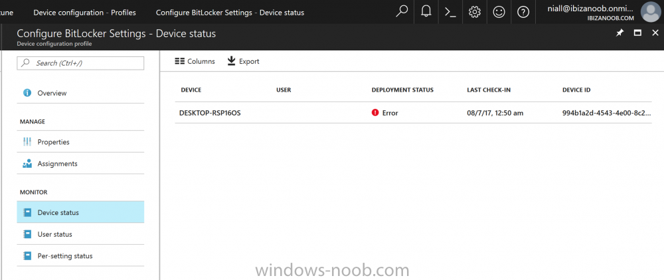The width and height of the screenshot is (664, 280).
Task: Open the Overview menu item
Action: 80,93
